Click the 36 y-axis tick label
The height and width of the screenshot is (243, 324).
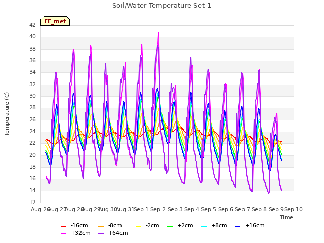(x=32, y=61)
